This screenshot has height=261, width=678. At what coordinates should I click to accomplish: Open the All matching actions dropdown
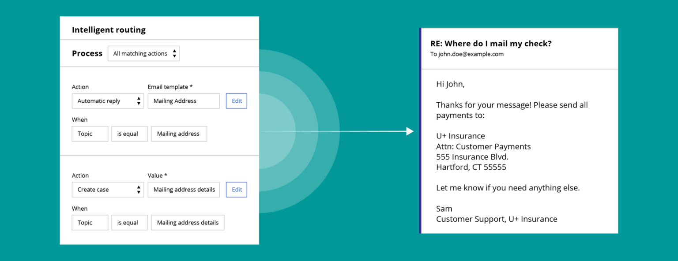(141, 53)
